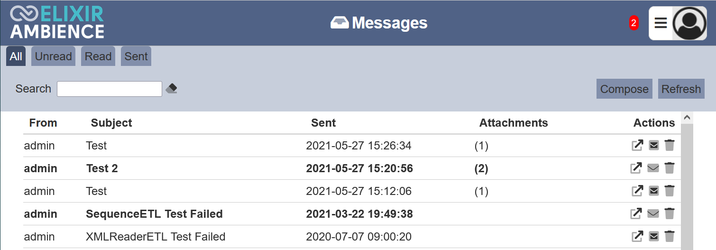Focus the Search input field
This screenshot has width=716, height=250.
(x=110, y=89)
